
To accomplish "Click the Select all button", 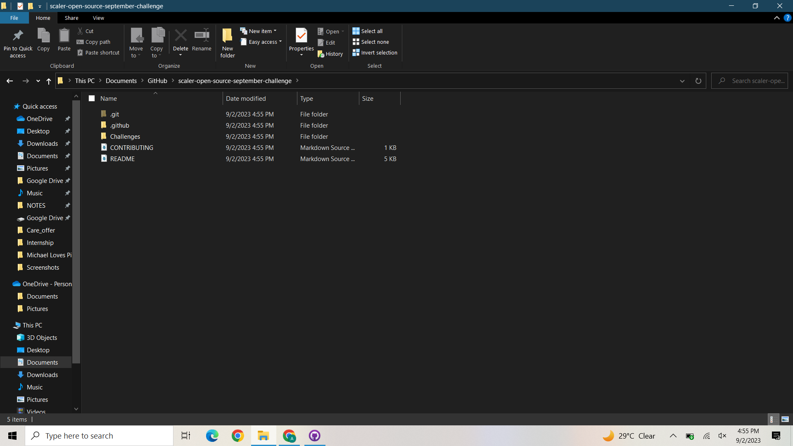I will pyautogui.click(x=368, y=31).
